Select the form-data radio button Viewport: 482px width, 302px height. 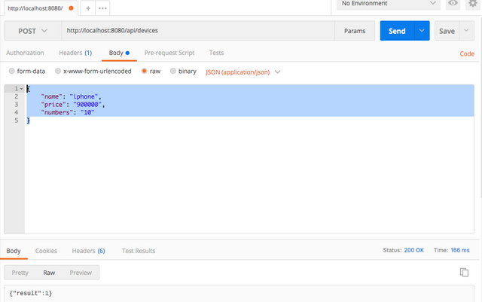(12, 71)
